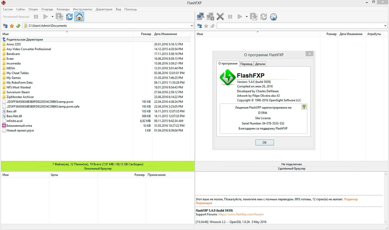Open the local path dropdown list
389x230 pixels.
point(191,26)
